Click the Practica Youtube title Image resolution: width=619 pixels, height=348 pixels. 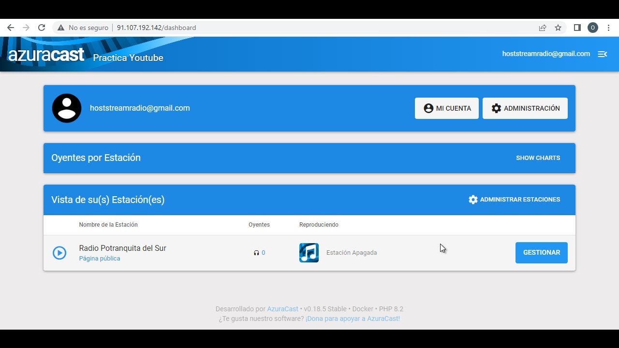(x=128, y=58)
